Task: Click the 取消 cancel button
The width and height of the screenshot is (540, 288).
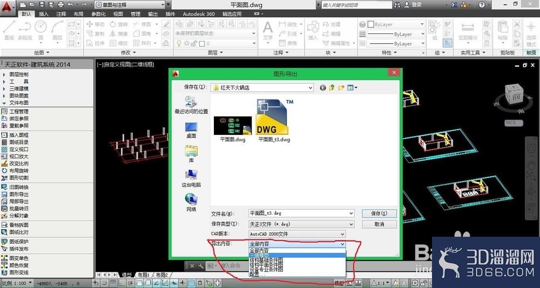Action: (x=379, y=224)
